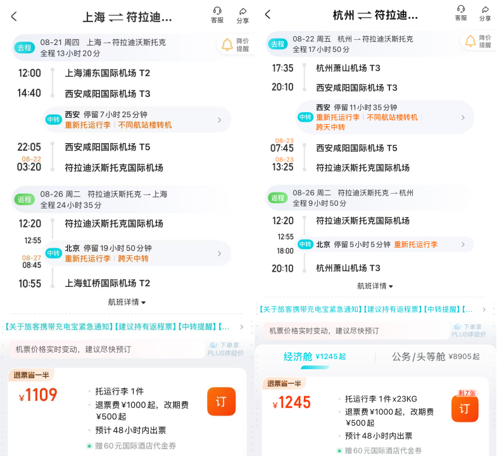The height and width of the screenshot is (456, 497).
Task: Tap 去程 badge on 上海 itinerary
Action: pyautogui.click(x=25, y=48)
